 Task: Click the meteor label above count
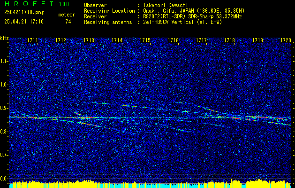(67, 15)
